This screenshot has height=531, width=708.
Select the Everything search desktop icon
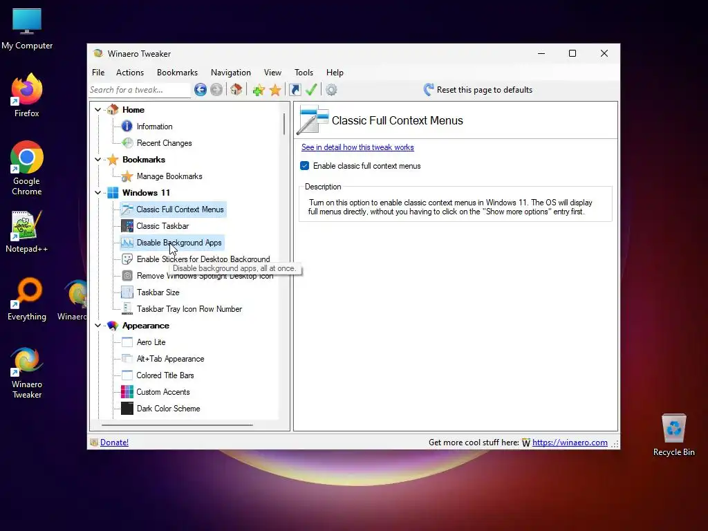(27, 299)
